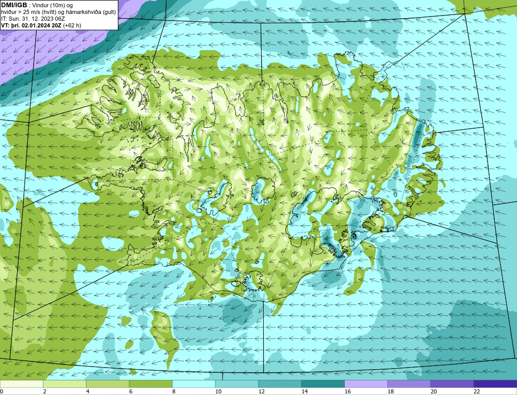Click the 6–8 m/s olive green legend swatch
Viewport: 517px width, 395px height.
[x=150, y=384]
